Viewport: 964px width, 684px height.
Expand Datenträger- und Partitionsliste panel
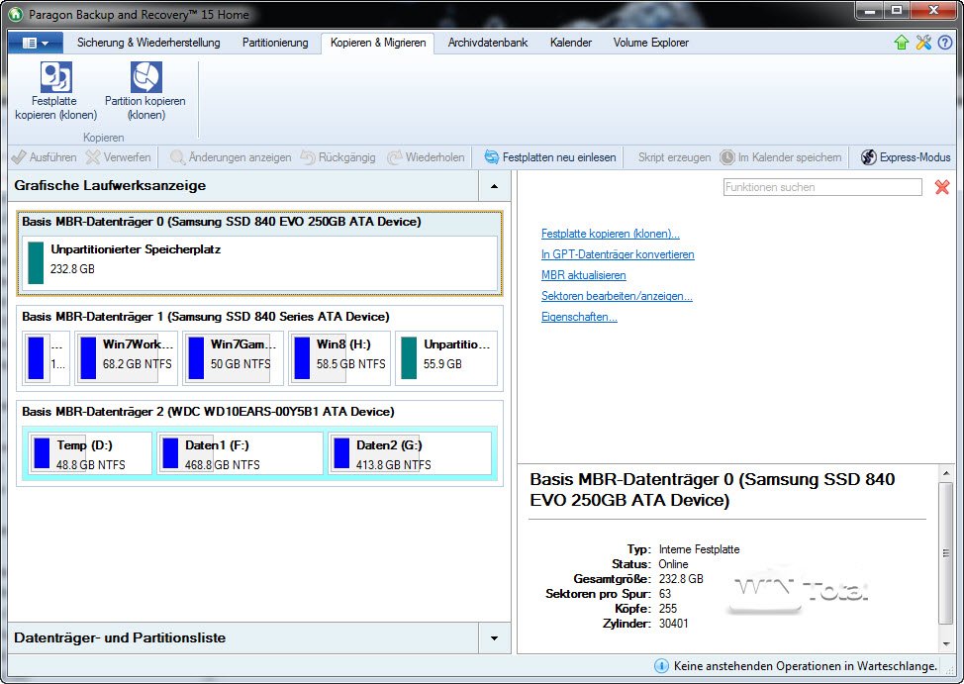494,637
